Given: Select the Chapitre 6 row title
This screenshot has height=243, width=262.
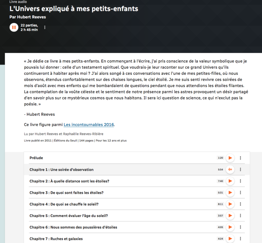Looking at the screenshot, I should coord(73,227).
